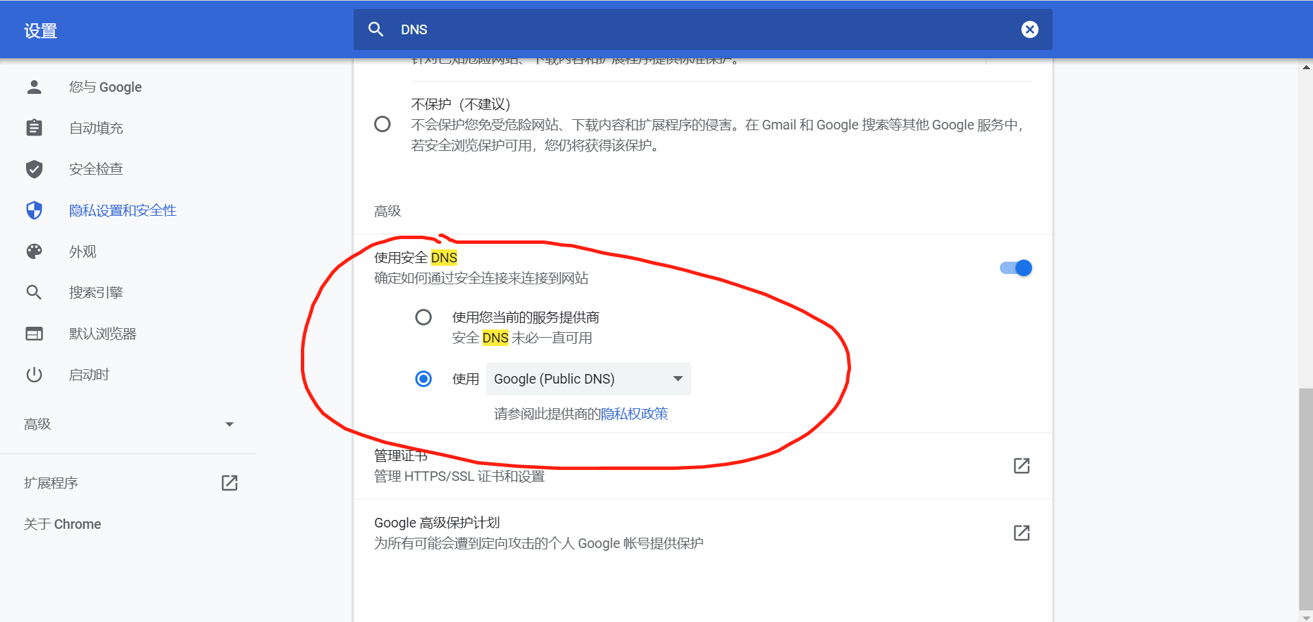Viewport: 1313px width, 622px height.
Task: Select 使用您当前的服务提供商 radio button
Action: pos(424,317)
